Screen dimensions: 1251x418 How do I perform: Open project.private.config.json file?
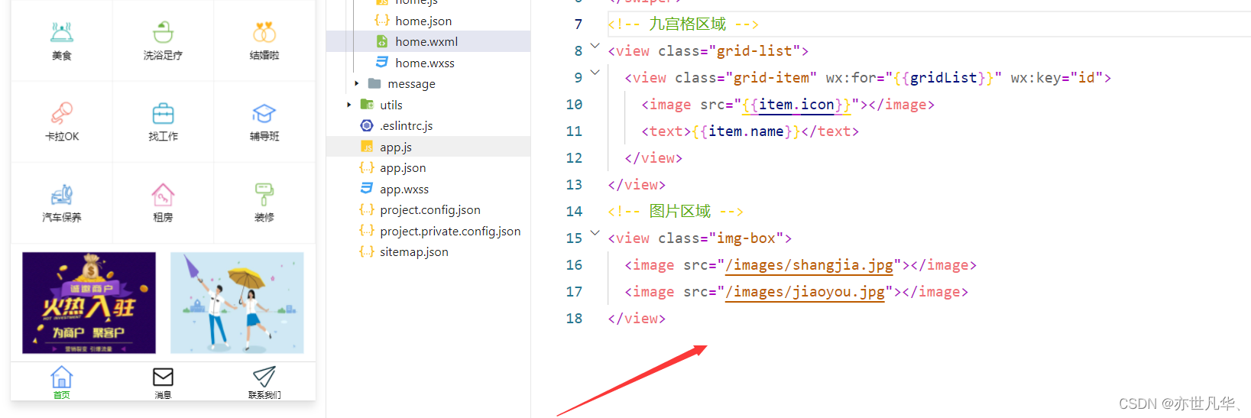point(450,231)
